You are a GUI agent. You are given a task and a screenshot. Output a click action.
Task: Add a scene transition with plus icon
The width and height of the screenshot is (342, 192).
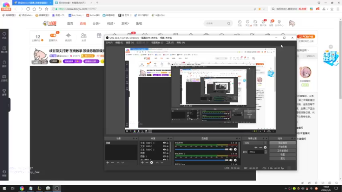click(x=256, y=147)
